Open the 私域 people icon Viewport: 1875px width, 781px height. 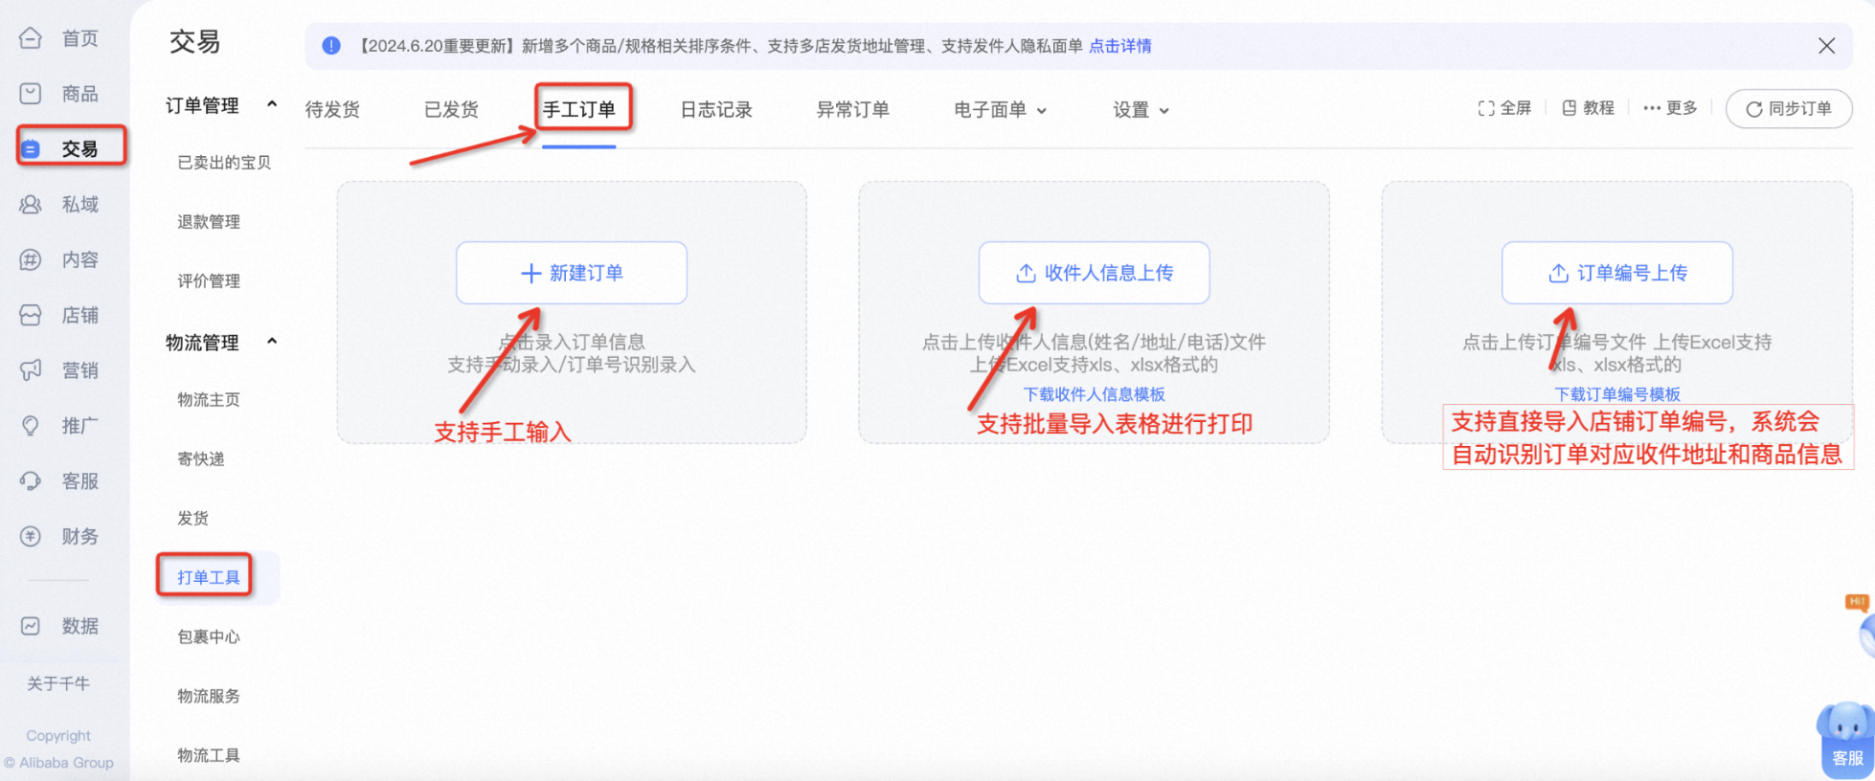pos(31,204)
